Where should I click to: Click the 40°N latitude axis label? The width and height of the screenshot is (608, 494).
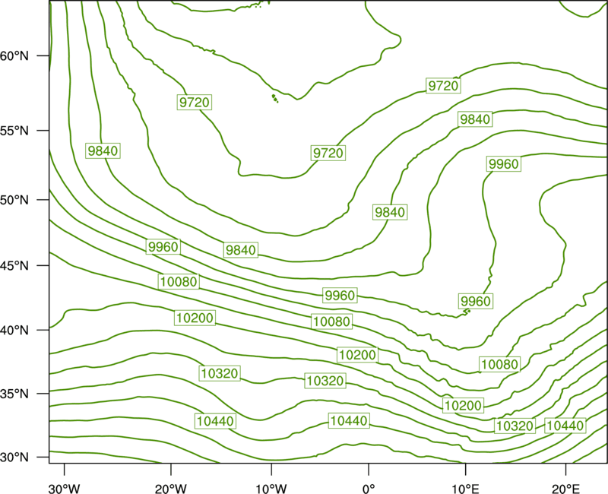[x=14, y=331]
